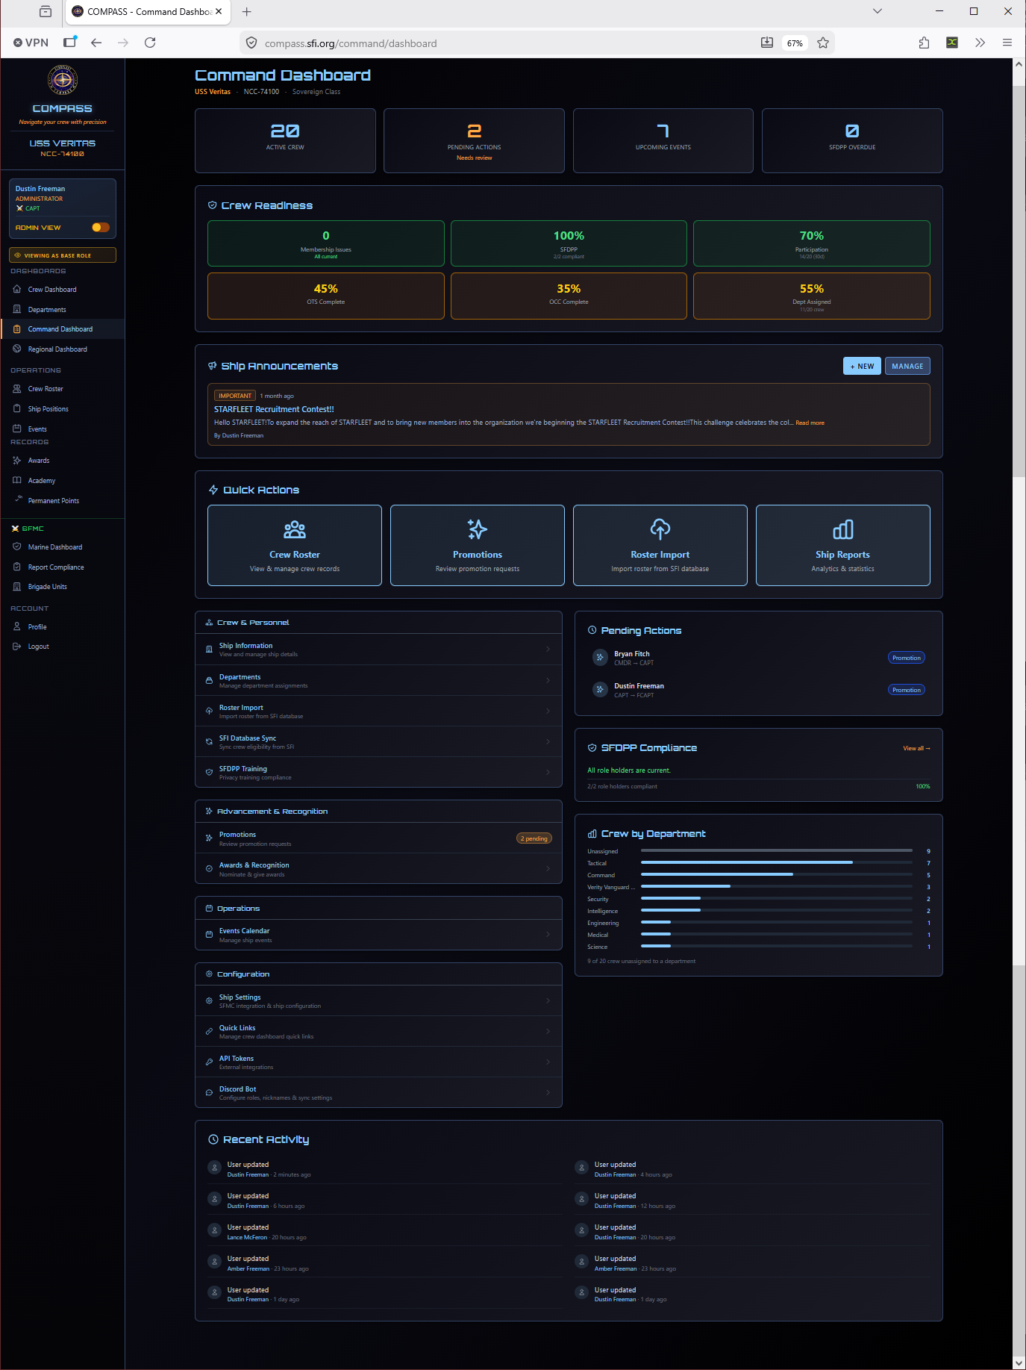Open Departments from sidebar navigation
Screen dimensions: 1026x1370
tap(47, 310)
